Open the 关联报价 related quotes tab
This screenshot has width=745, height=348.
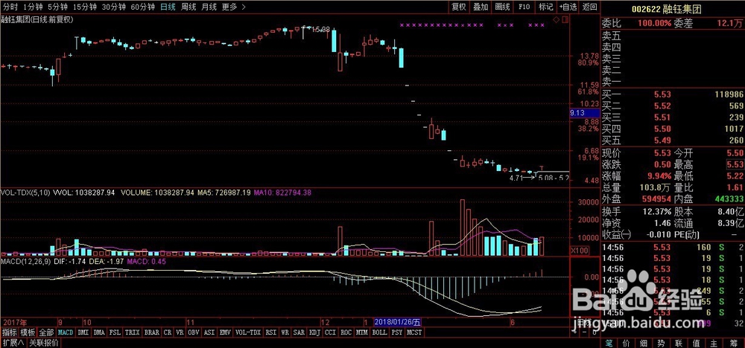43,342
